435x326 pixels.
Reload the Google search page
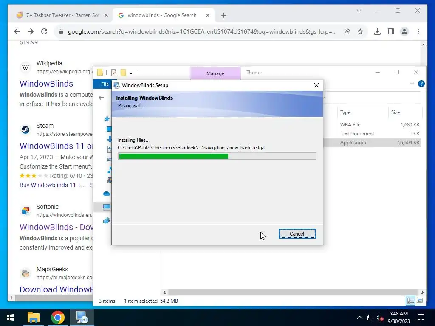tap(44, 31)
